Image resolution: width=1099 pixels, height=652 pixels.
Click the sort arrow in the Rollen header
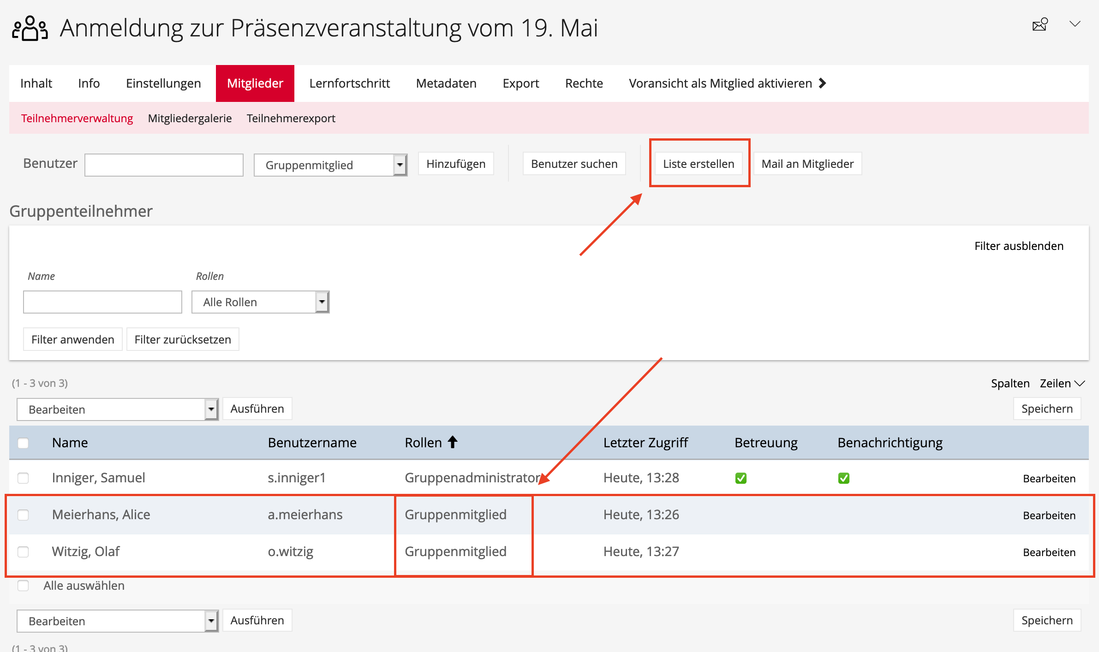[453, 442]
